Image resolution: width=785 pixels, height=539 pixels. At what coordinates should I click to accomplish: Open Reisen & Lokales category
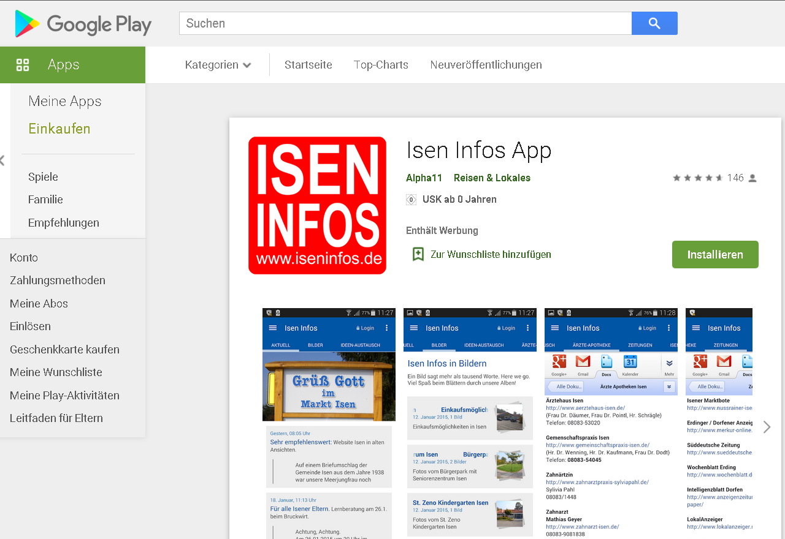492,178
